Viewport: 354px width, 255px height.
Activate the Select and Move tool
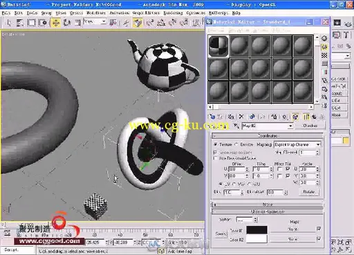tap(56, 23)
